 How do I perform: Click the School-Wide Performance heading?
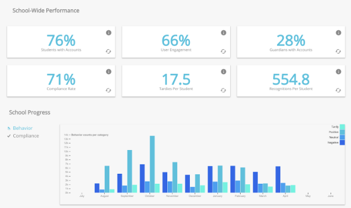point(46,10)
